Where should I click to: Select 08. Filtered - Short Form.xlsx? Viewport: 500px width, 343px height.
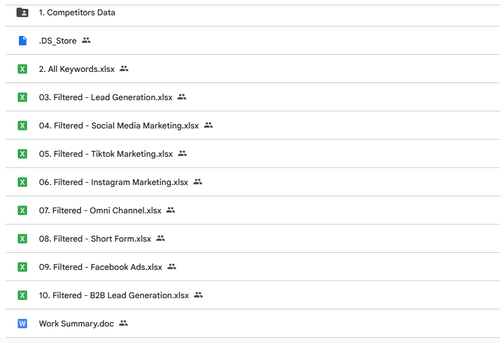95,239
